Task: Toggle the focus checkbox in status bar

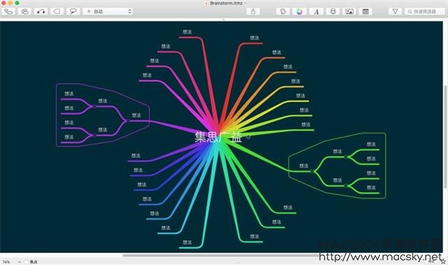Action: point(27,262)
